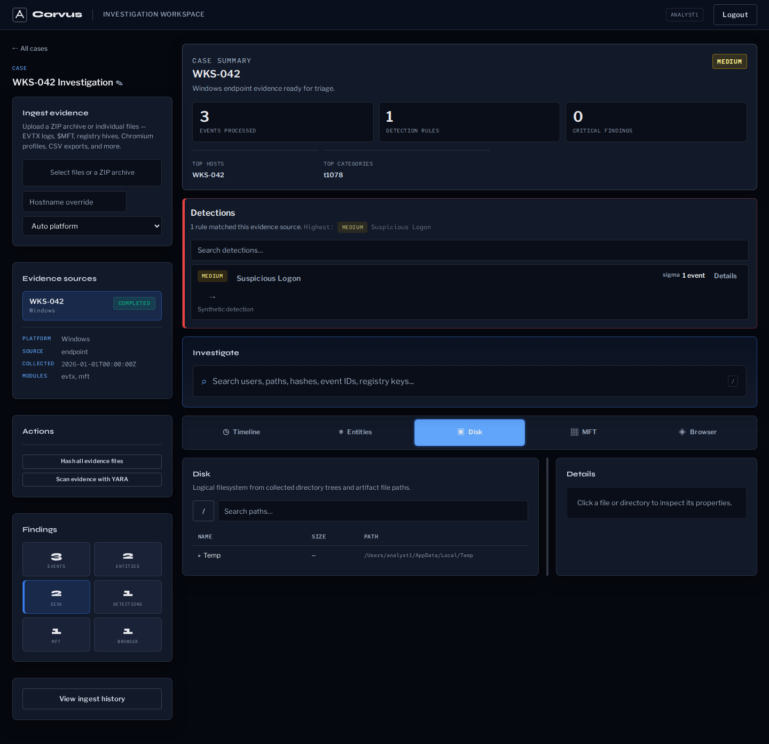Click the MEDIUM severity badge in Case Summary

click(x=729, y=61)
